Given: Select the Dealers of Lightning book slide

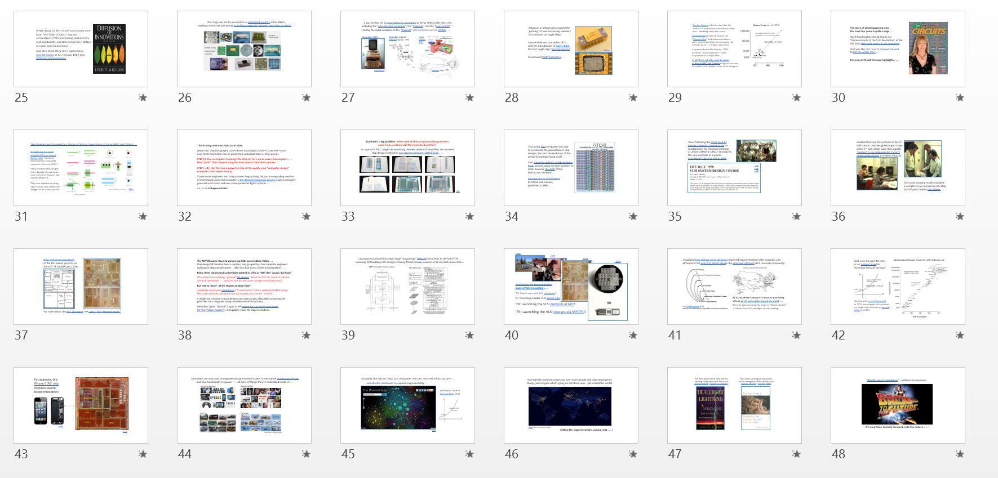Looking at the screenshot, I should click(x=734, y=405).
